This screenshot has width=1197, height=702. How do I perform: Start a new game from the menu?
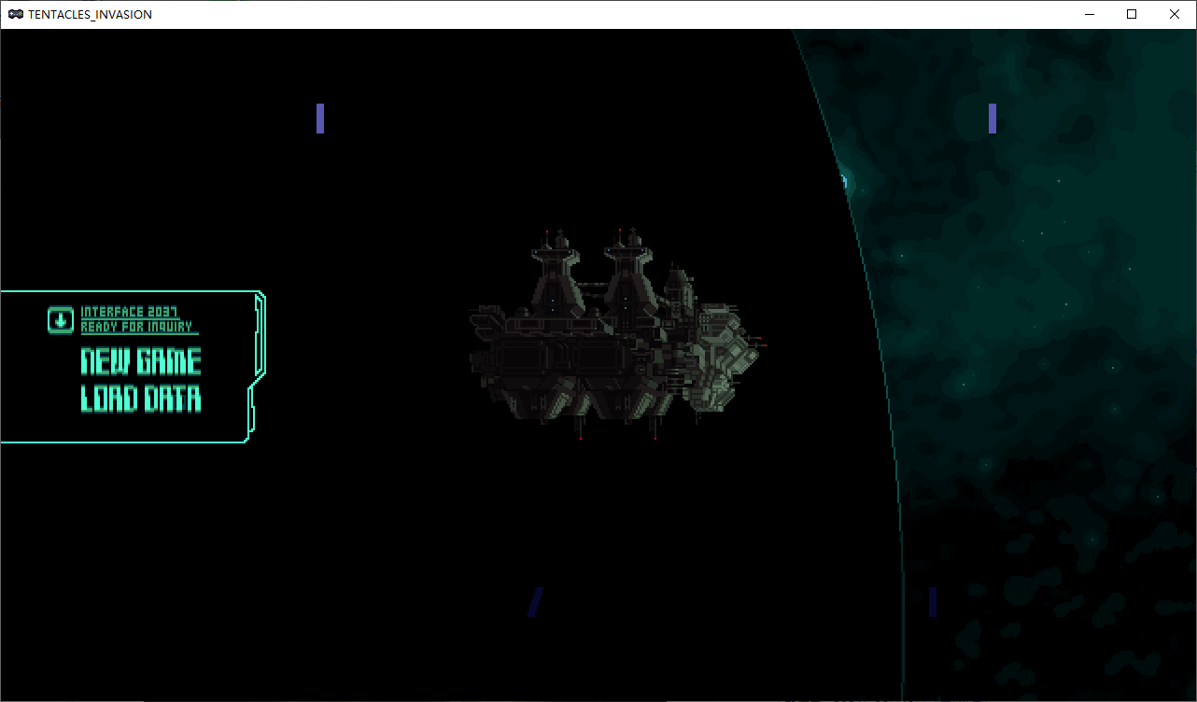141,362
